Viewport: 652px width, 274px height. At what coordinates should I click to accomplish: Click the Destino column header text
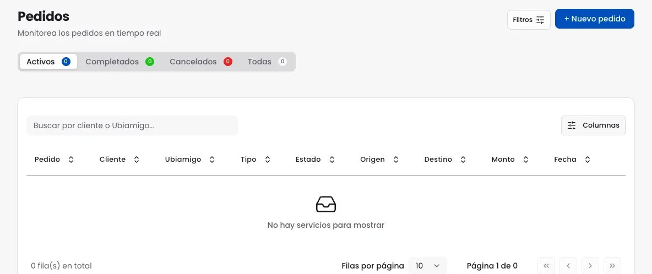click(x=438, y=160)
